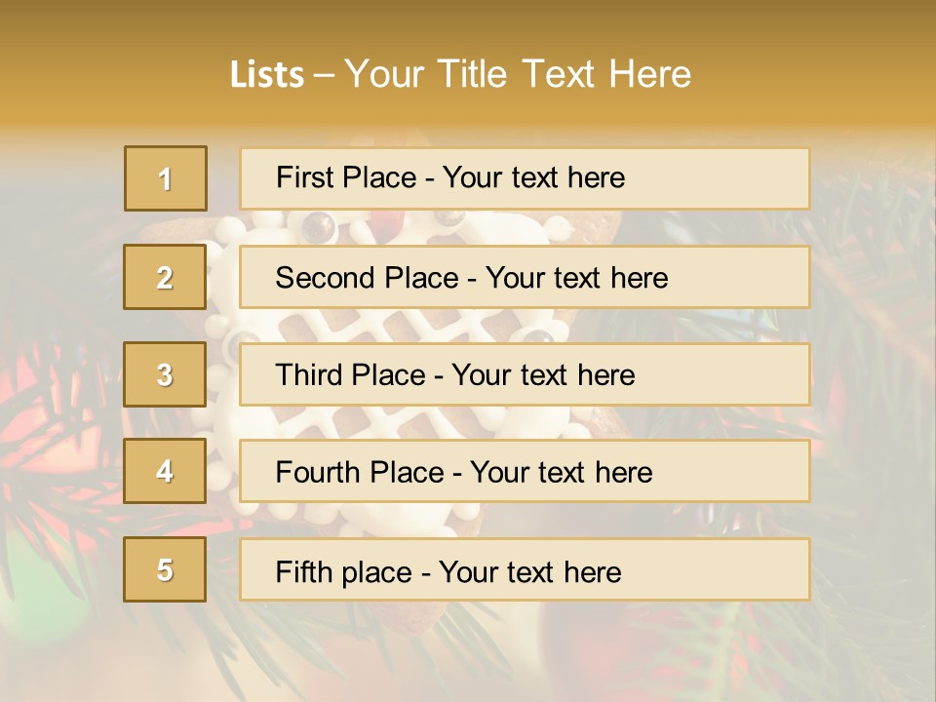
Task: Click the dash in the slide title
Action: tap(324, 75)
